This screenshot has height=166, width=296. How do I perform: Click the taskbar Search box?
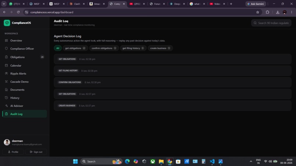pyautogui.click(x=101, y=162)
